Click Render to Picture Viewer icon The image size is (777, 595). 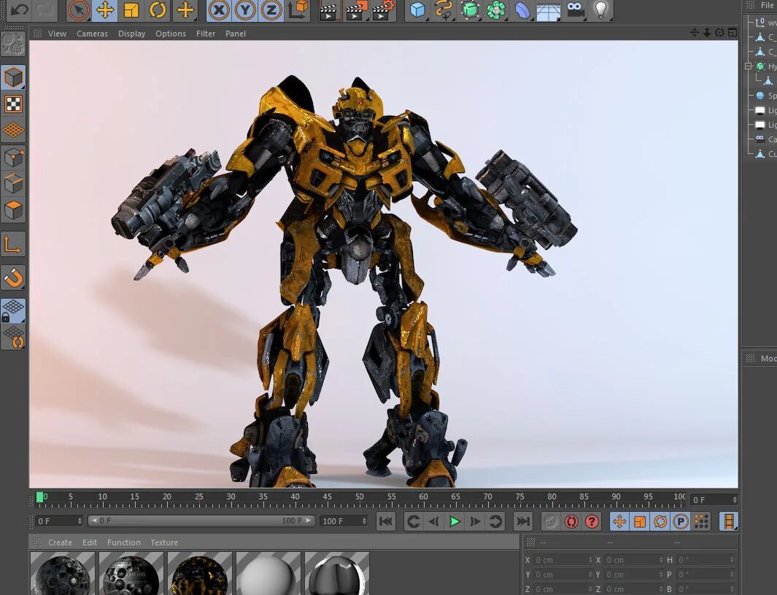[x=355, y=10]
